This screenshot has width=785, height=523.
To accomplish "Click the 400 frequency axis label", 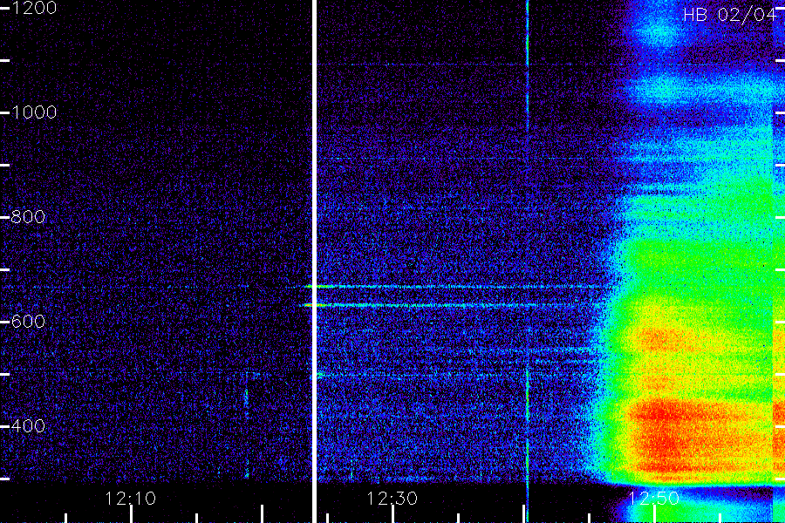I will [x=28, y=426].
